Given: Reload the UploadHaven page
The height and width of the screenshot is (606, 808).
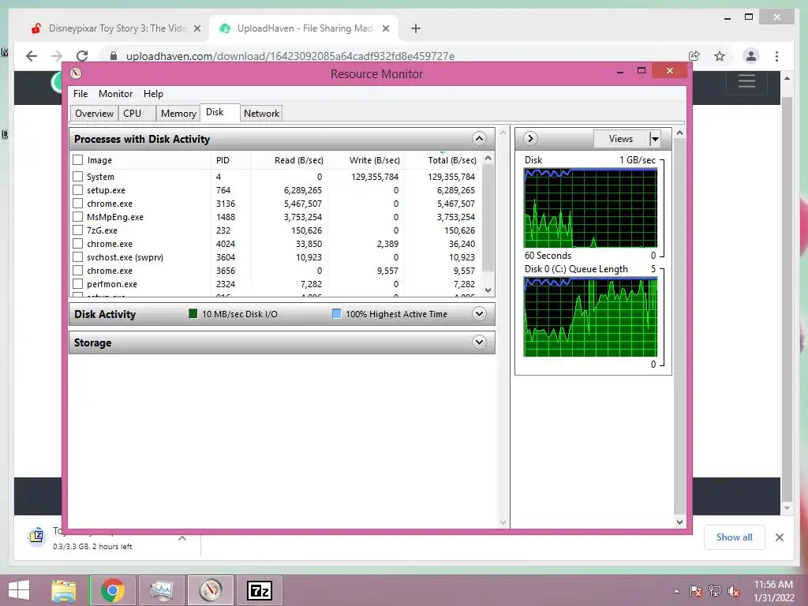Looking at the screenshot, I should coord(82,56).
